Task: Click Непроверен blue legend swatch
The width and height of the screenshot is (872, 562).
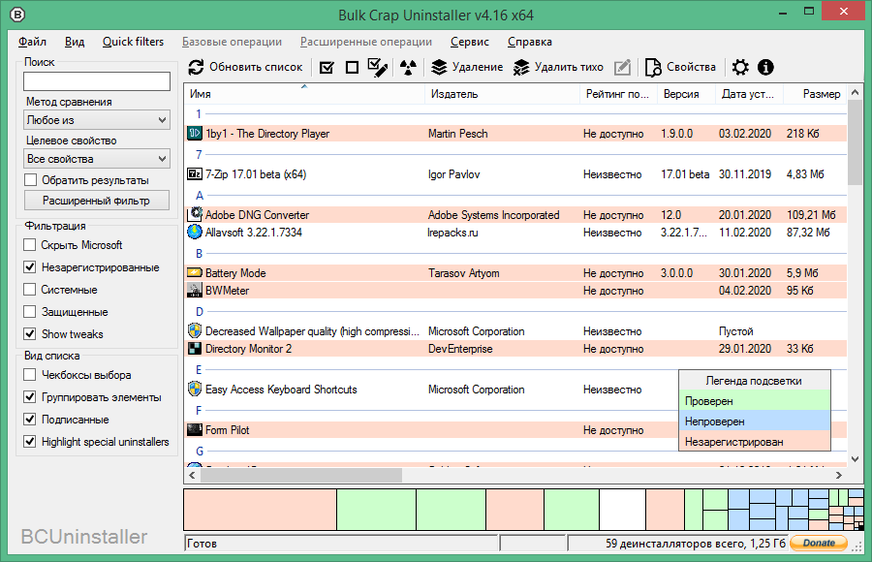Action: [755, 421]
